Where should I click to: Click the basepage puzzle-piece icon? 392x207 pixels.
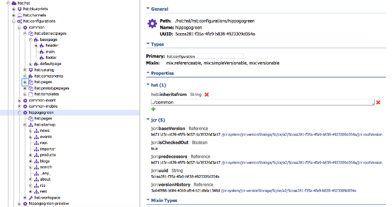point(36,40)
